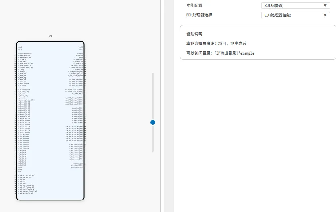
Task: Click the rx_edh_ap port label
Action: (x=21, y=179)
